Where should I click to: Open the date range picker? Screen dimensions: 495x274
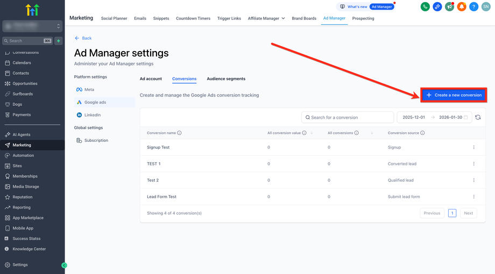[x=434, y=117]
